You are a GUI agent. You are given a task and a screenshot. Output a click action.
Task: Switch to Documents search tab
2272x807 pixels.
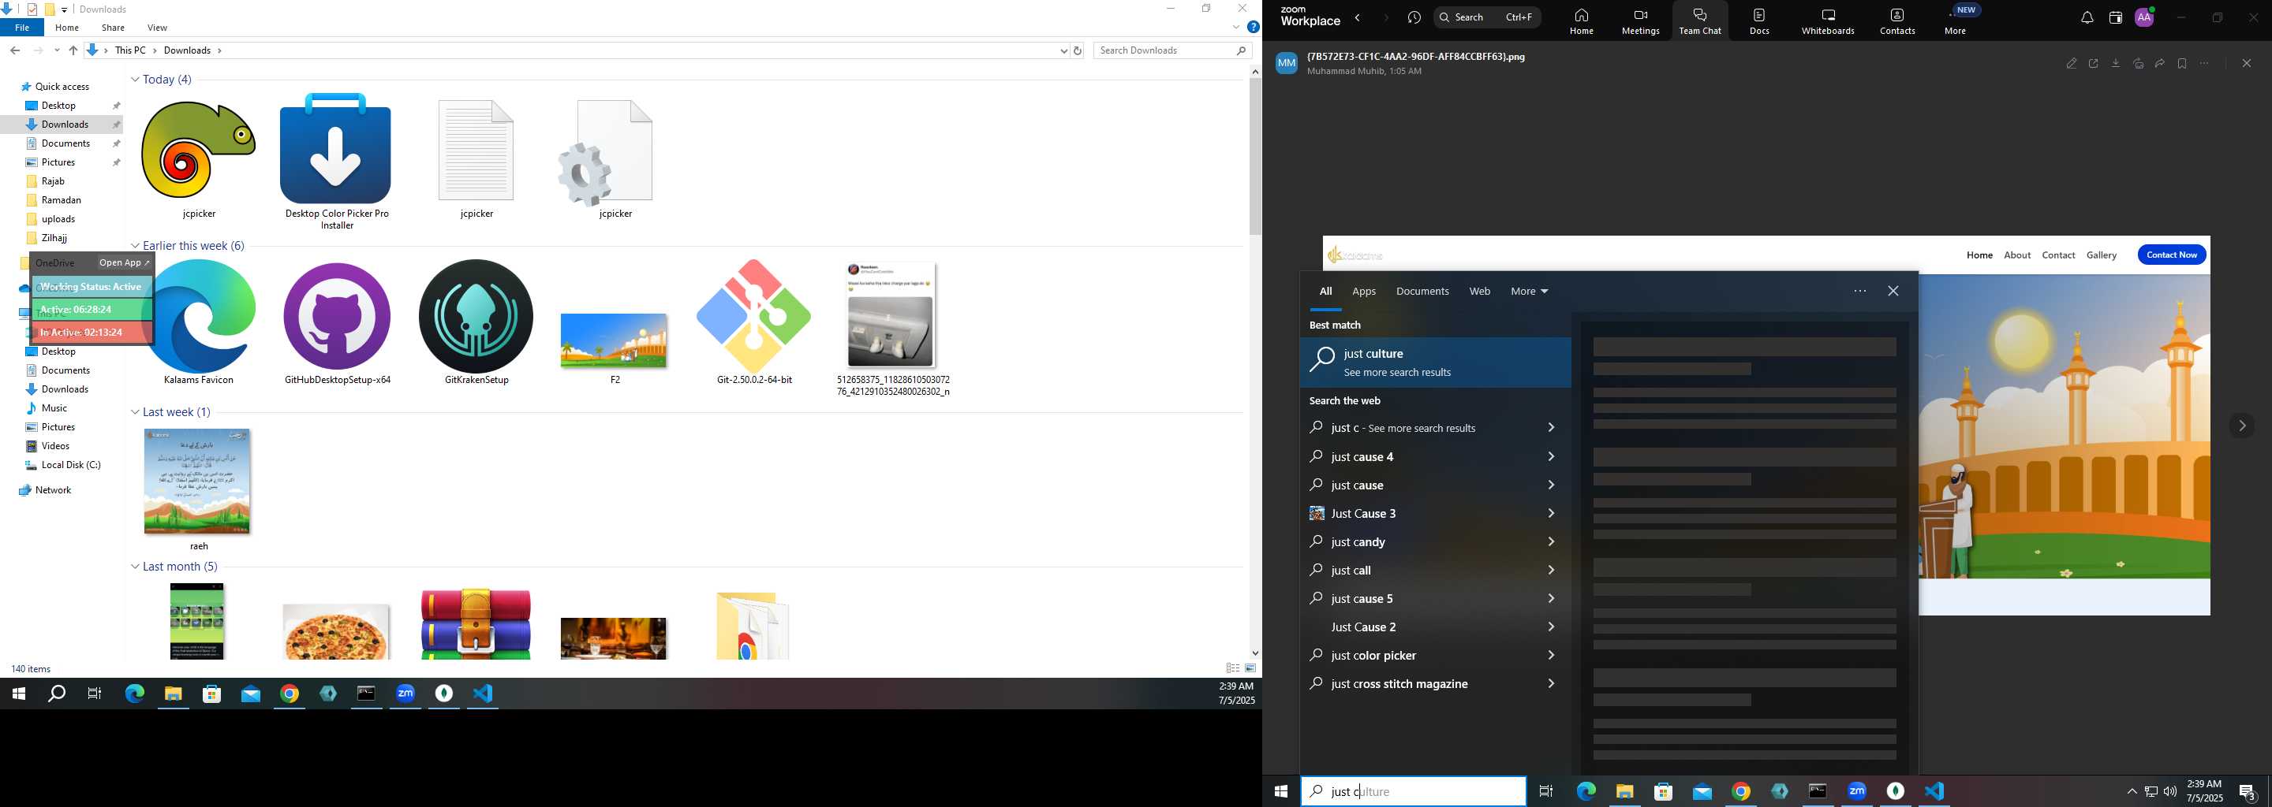pyautogui.click(x=1422, y=292)
